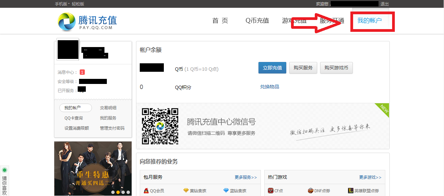This screenshot has width=444, height=196.
Task: Select the second carousel dot on banner
Action: point(118,192)
